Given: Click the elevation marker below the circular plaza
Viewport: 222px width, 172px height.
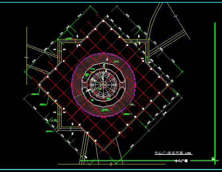Looking at the screenshot, I should 105,109.
